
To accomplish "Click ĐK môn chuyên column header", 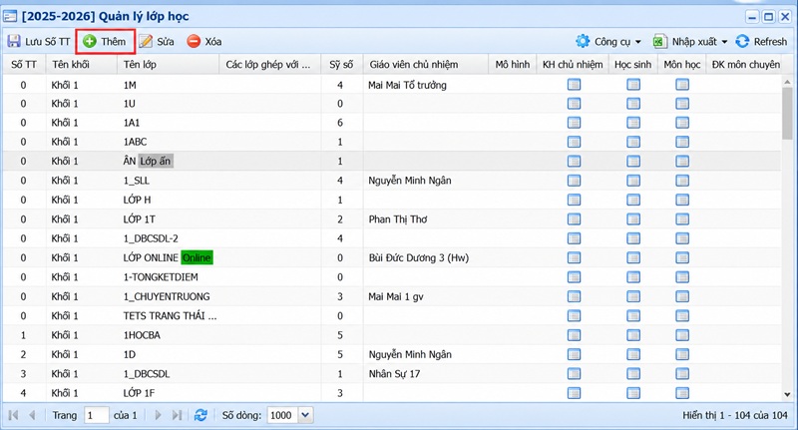I will pyautogui.click(x=744, y=65).
